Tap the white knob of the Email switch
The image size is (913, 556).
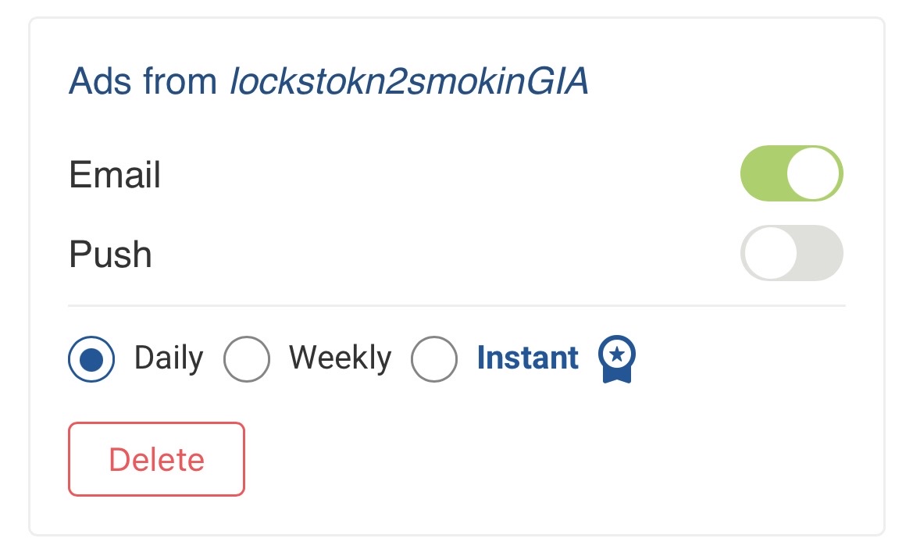[814, 173]
